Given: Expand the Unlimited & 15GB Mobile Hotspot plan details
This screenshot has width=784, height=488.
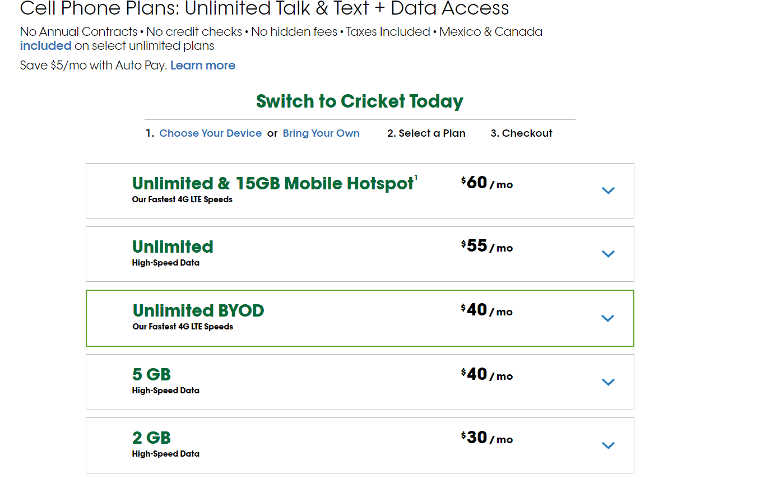Looking at the screenshot, I should (608, 190).
